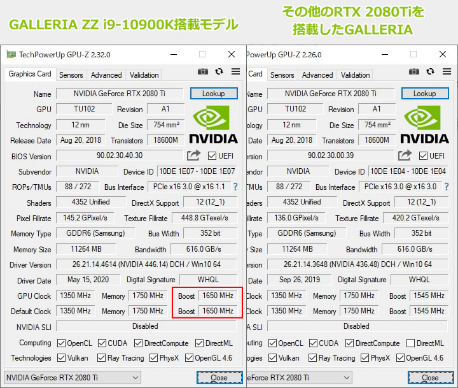Screen dimensions: 458x388
Task: Click the GPU-Z app icon in left title bar
Action: pos(11,54)
